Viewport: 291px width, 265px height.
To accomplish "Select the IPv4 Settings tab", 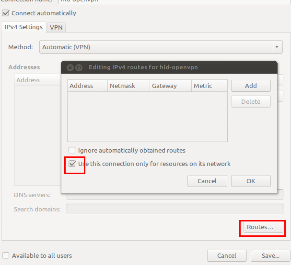I will pos(24,27).
